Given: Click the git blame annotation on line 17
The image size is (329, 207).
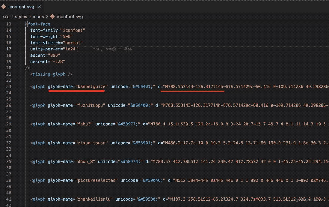Looking at the screenshot, I should click(112, 49).
